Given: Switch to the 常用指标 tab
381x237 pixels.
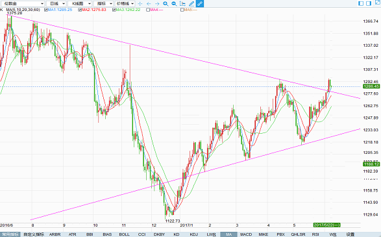Looking at the screenshot, I should click(10, 234).
